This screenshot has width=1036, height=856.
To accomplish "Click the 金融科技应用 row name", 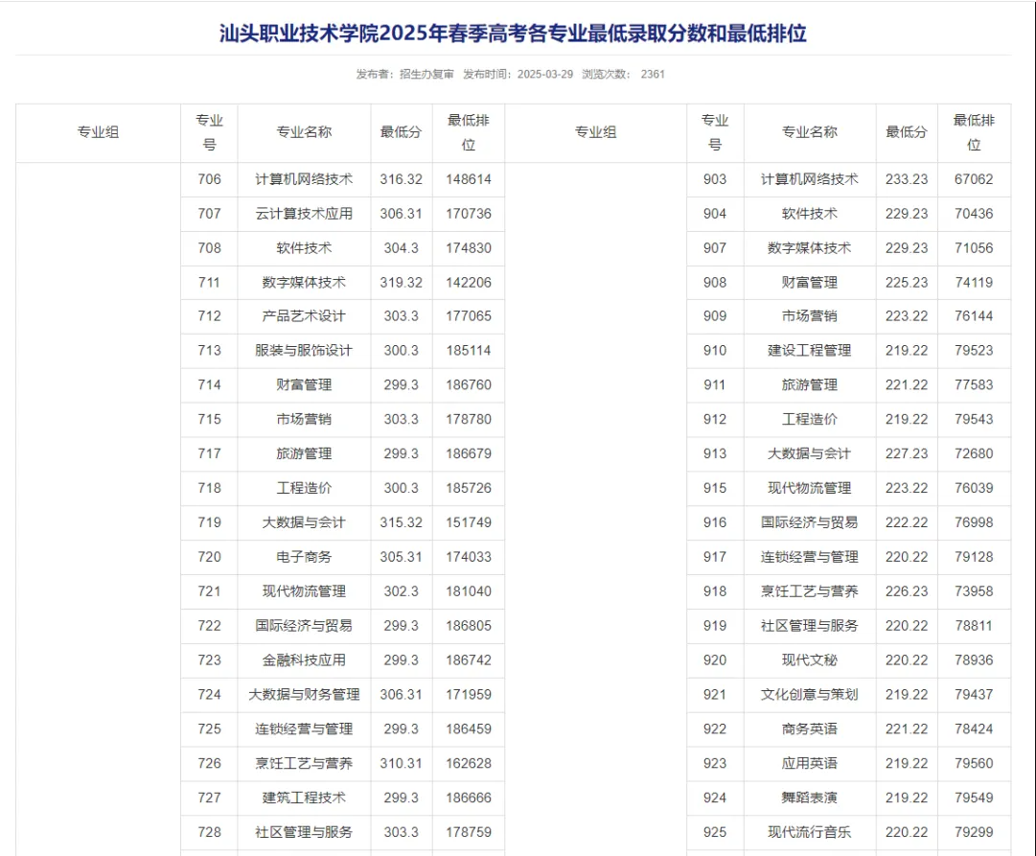I will coord(304,660).
